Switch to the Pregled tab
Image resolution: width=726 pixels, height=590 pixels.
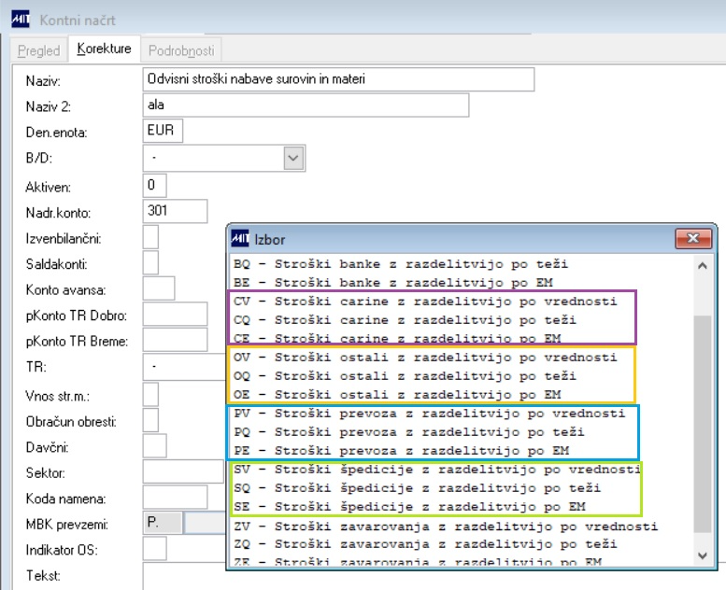point(38,50)
